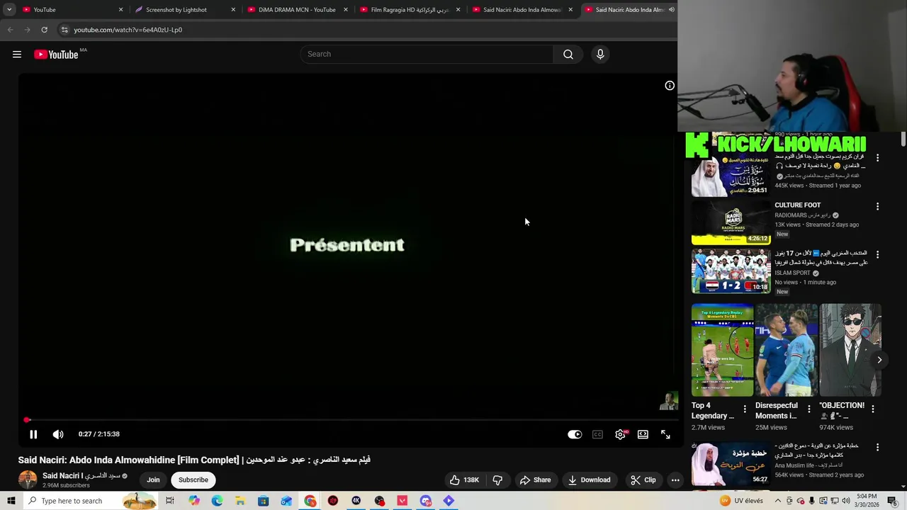Seek on the video progress bar
This screenshot has height=510, width=907.
pos(347,420)
